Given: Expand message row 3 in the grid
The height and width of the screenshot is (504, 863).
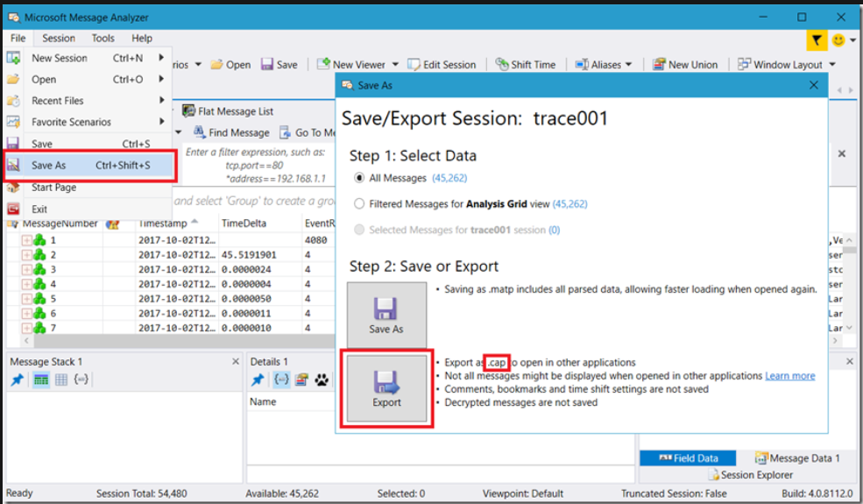Looking at the screenshot, I should [26, 269].
